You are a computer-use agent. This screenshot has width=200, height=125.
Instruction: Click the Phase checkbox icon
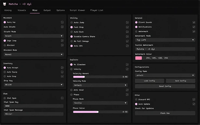click(x=127, y=94)
